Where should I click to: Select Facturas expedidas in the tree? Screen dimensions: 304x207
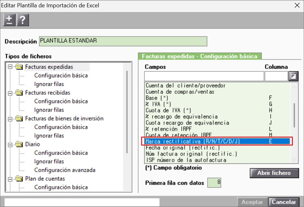pos(49,67)
